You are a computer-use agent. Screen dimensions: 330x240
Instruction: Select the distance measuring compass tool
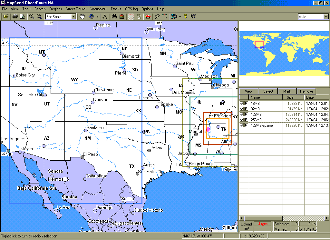pyautogui.click(x=105, y=16)
